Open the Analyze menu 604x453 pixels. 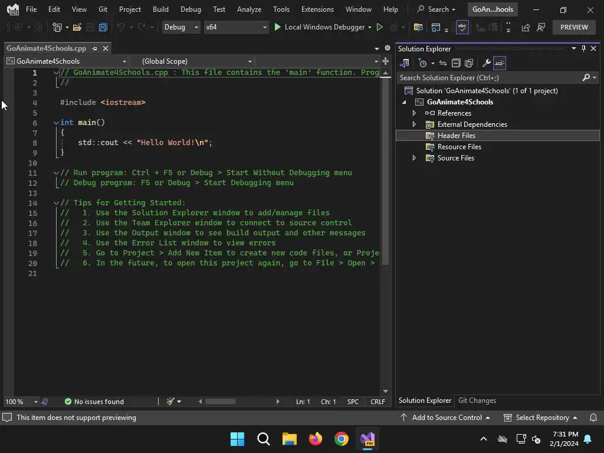tap(250, 9)
